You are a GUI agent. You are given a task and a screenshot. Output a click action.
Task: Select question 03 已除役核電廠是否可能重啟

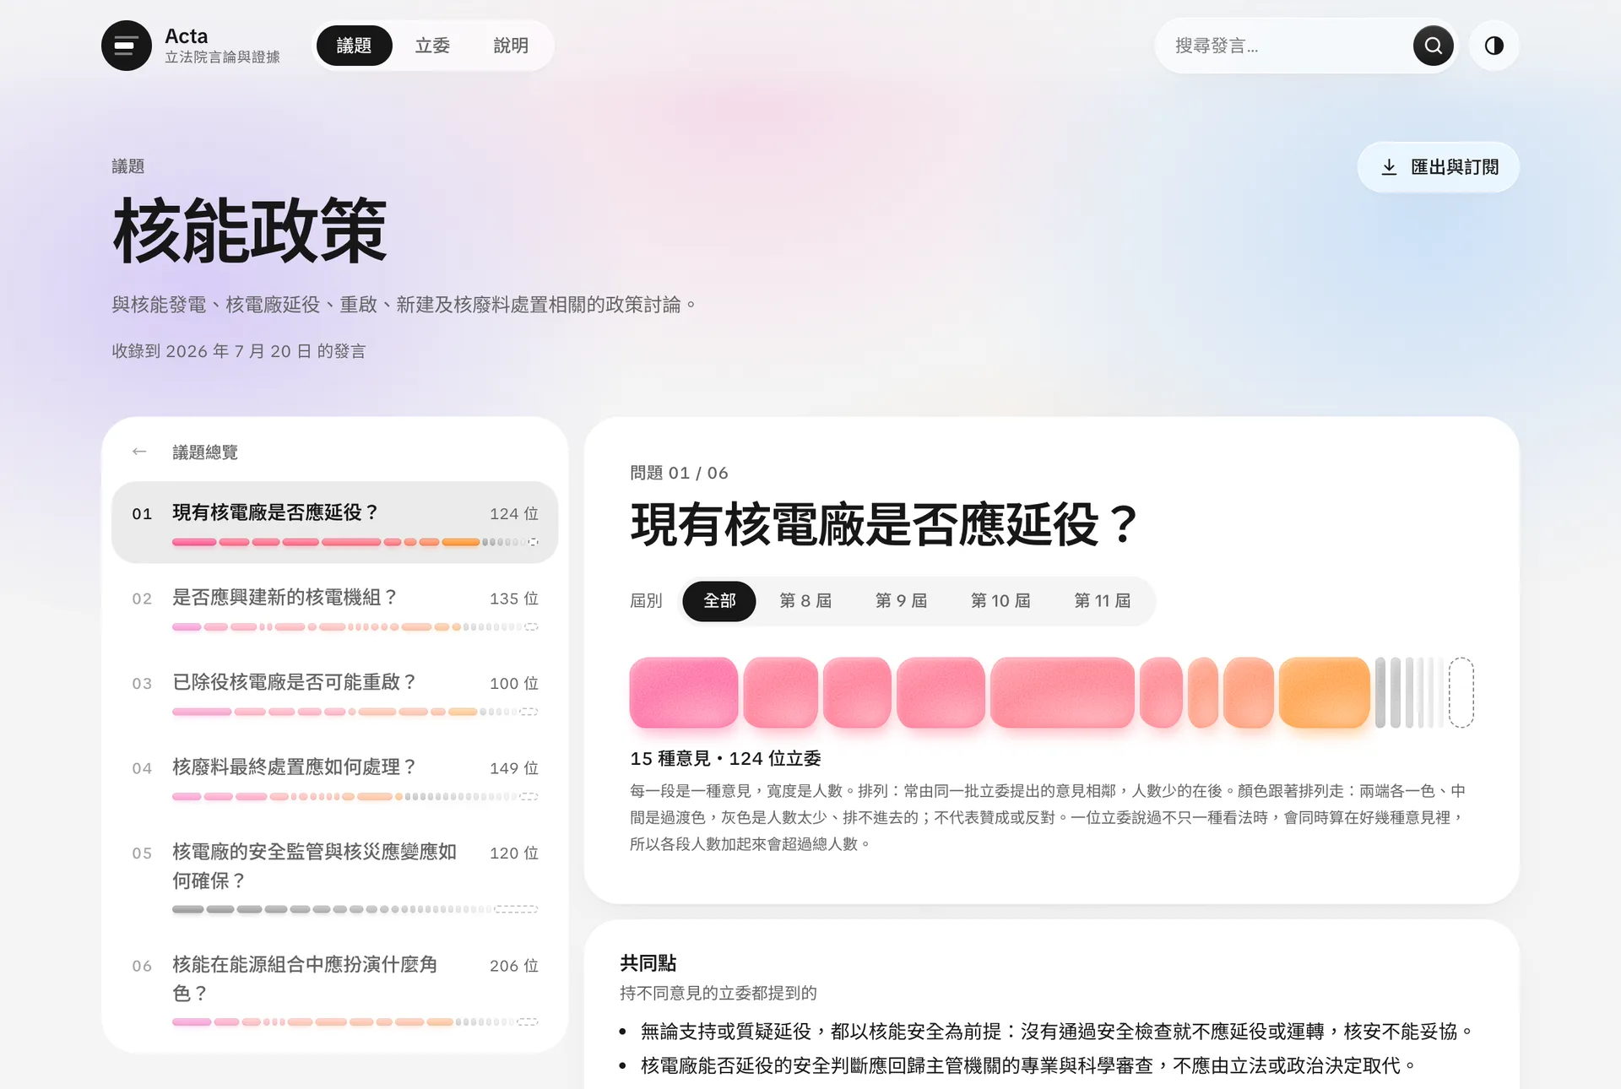335,692
